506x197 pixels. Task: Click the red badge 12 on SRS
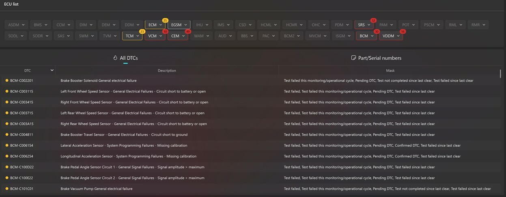click(373, 20)
